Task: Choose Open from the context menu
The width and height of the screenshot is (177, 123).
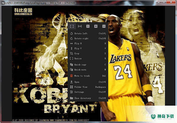Action: (88, 82)
